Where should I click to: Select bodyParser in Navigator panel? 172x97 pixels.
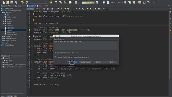click(x=9, y=65)
